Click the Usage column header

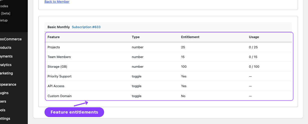point(254,37)
